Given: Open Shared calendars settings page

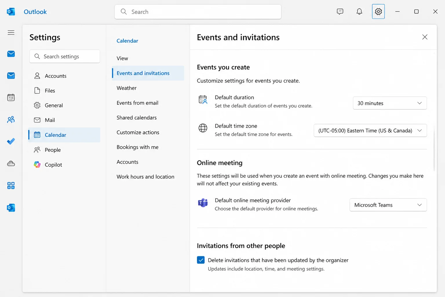Looking at the screenshot, I should 148,117.
